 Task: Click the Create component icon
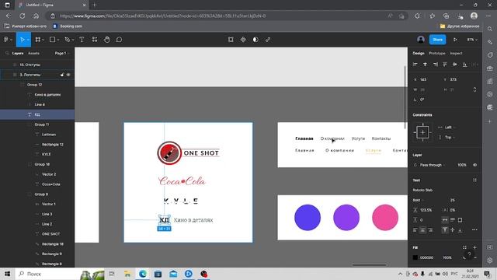click(x=243, y=40)
